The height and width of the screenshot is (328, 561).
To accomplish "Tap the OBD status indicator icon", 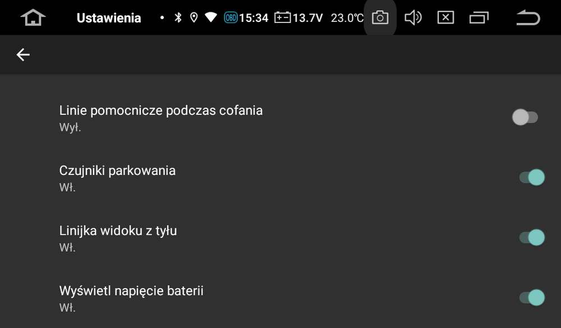I will click(x=232, y=17).
